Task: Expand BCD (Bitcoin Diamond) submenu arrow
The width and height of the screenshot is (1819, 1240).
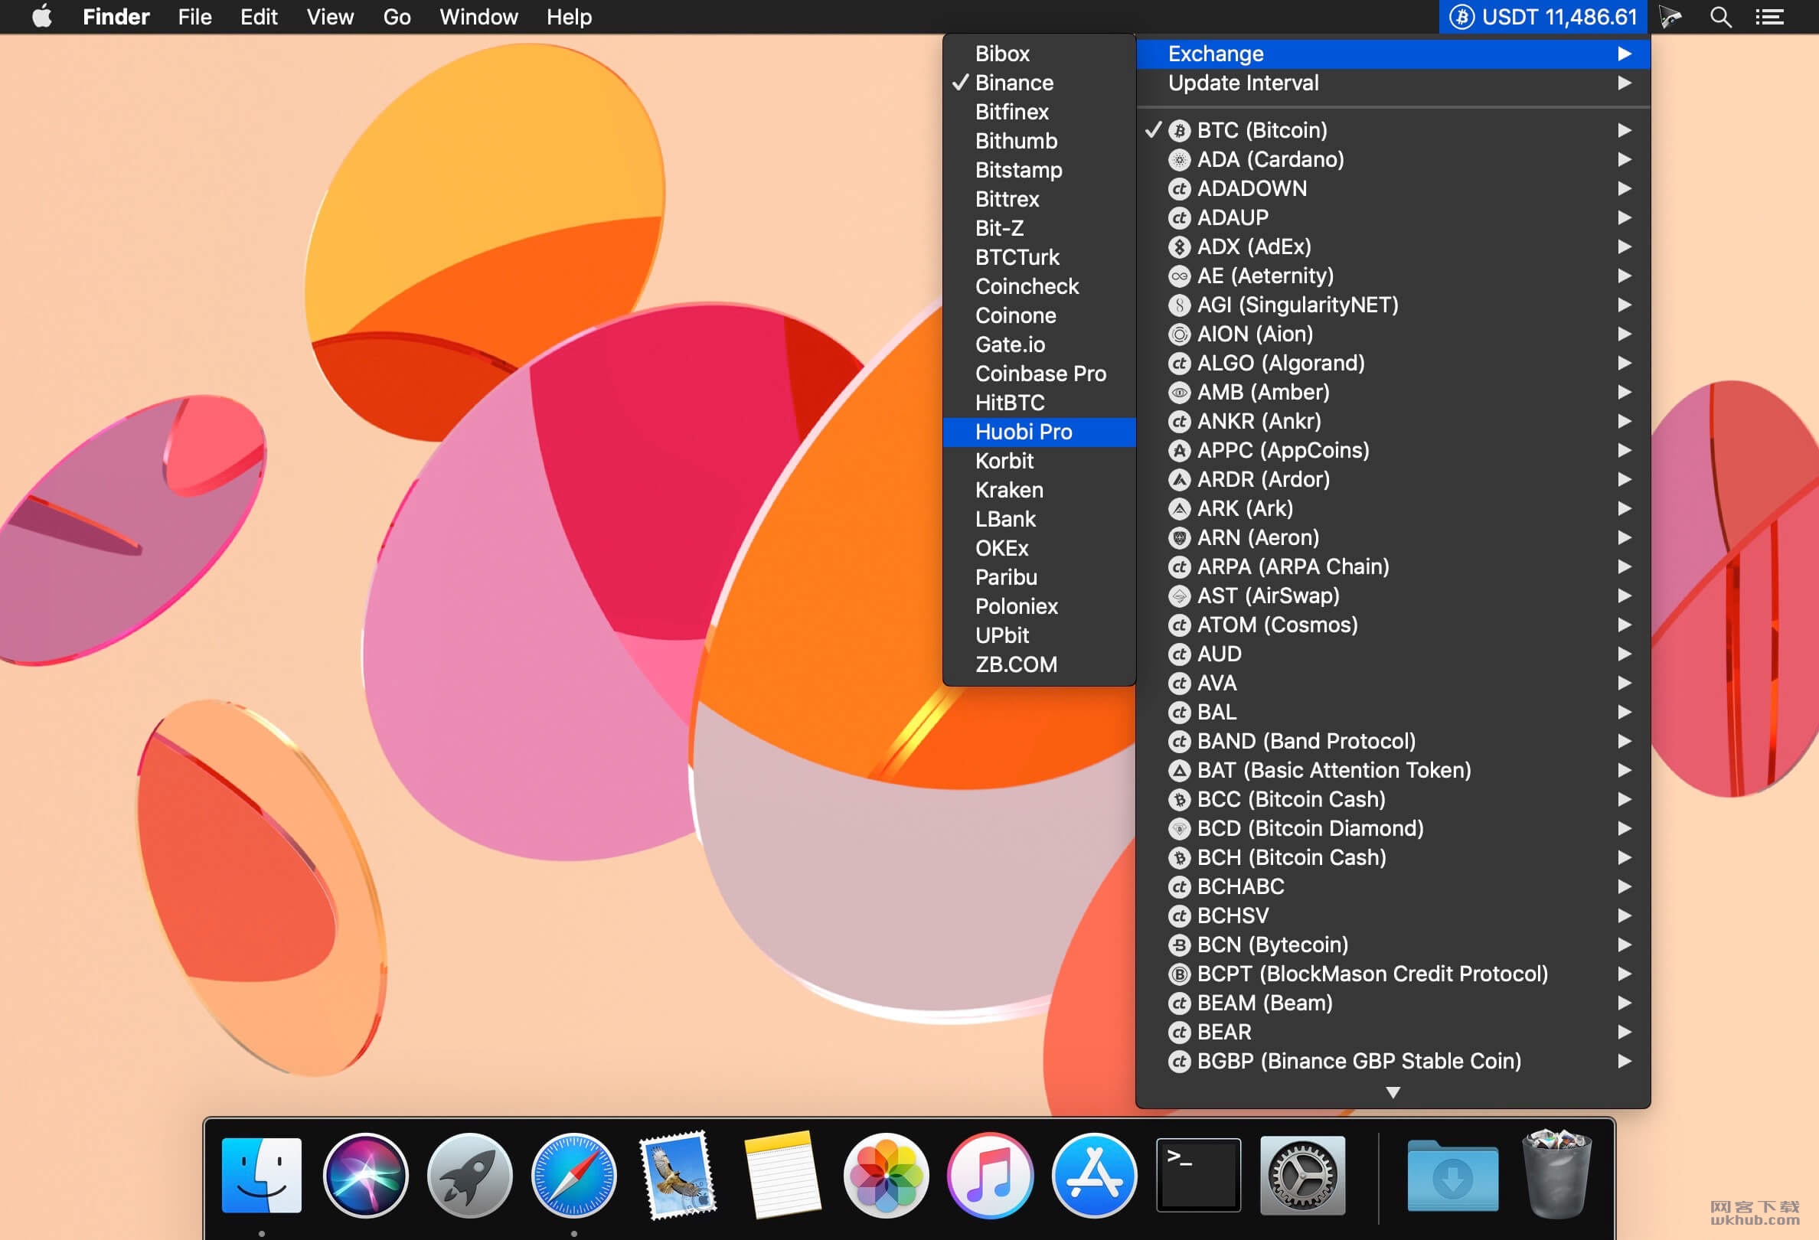Action: click(x=1625, y=828)
